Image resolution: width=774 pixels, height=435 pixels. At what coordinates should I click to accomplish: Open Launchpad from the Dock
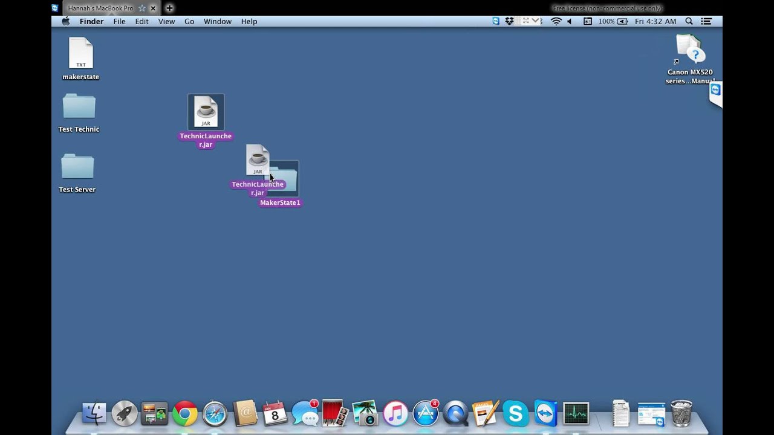point(124,413)
